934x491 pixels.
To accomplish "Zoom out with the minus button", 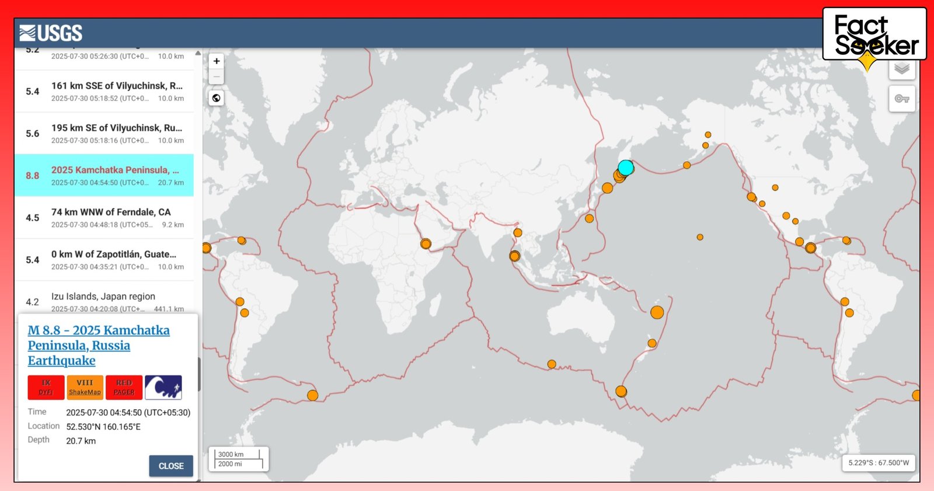I will pos(217,76).
